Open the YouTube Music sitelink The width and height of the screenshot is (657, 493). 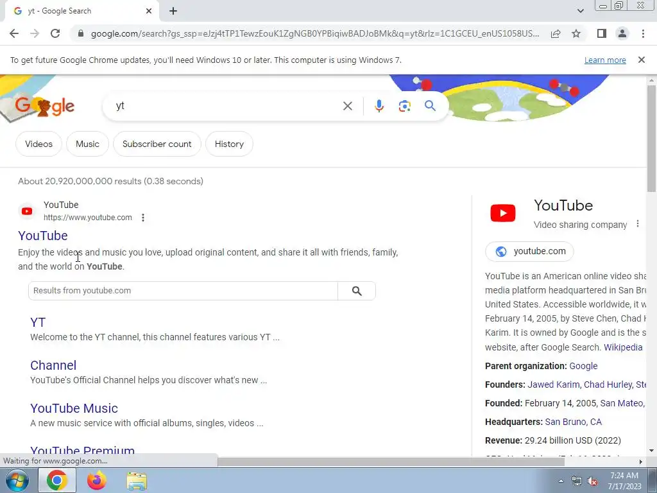pyautogui.click(x=74, y=408)
